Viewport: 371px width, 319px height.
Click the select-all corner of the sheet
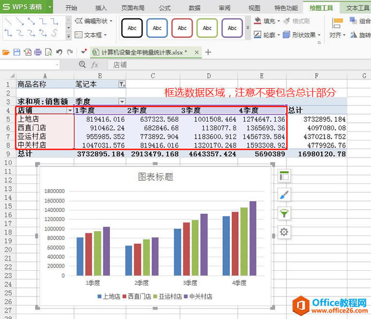(x=11, y=76)
